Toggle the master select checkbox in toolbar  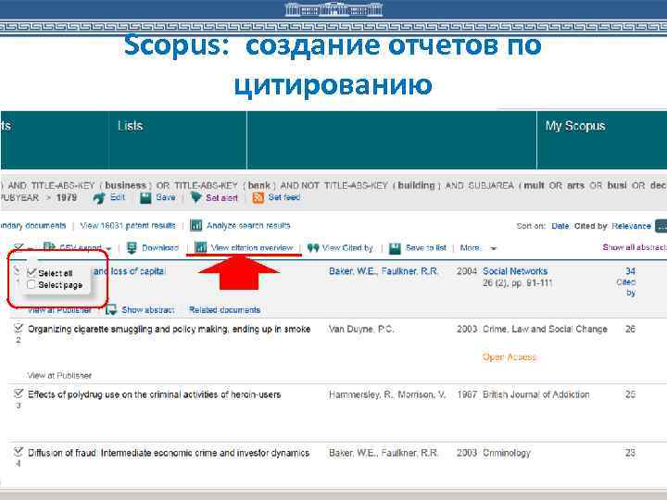[x=19, y=247]
